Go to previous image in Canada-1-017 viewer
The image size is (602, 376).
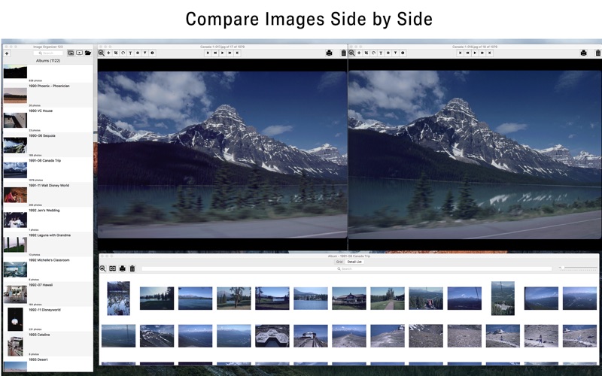[x=215, y=53]
